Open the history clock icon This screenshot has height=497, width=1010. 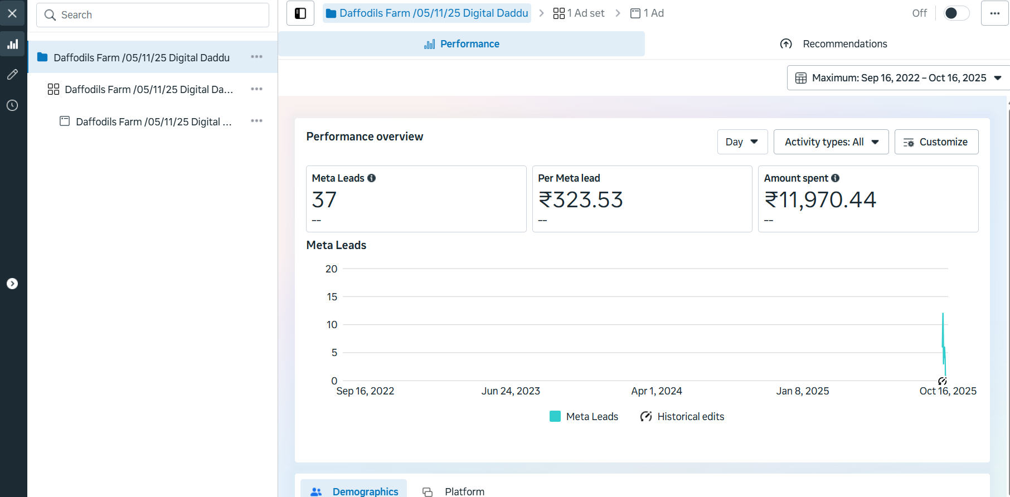click(x=12, y=105)
